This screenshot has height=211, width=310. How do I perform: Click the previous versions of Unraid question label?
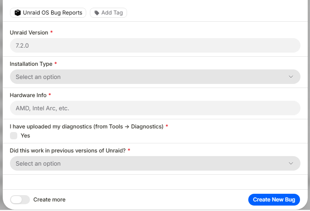click(68, 151)
